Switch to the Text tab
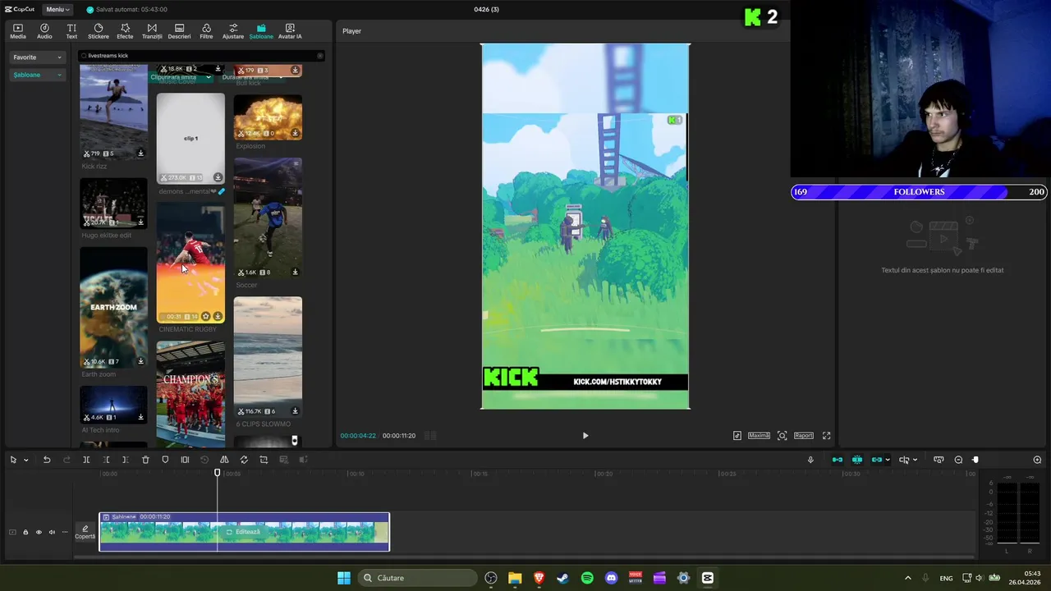 [x=71, y=31]
